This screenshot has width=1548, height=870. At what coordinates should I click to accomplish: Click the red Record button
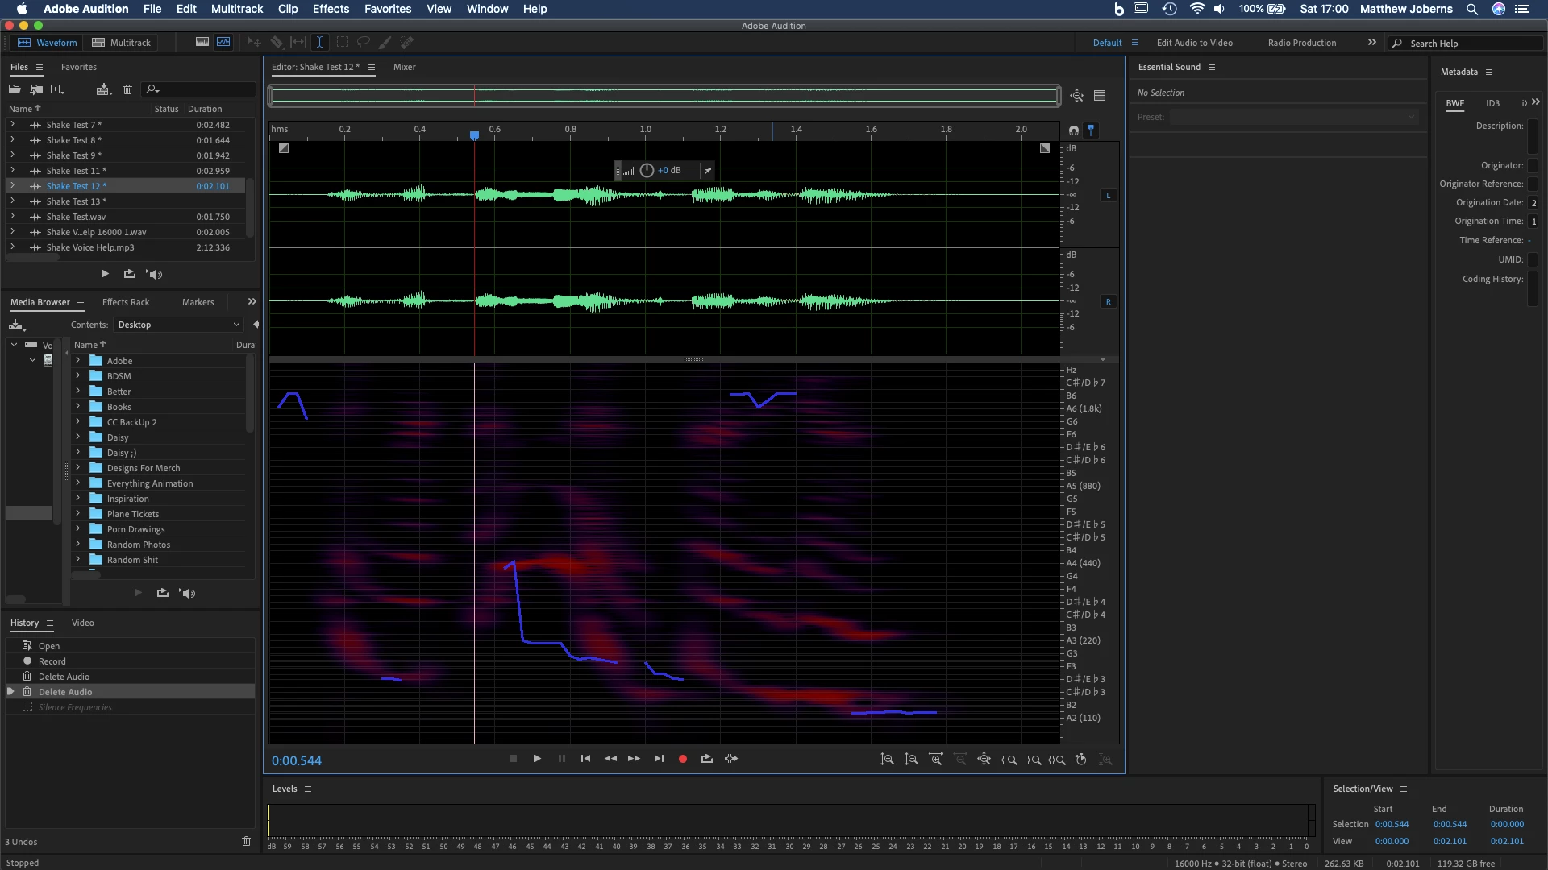[x=683, y=759]
